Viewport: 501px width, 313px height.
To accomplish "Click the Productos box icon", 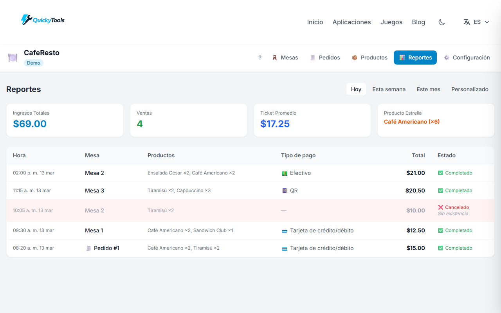I will tap(355, 58).
